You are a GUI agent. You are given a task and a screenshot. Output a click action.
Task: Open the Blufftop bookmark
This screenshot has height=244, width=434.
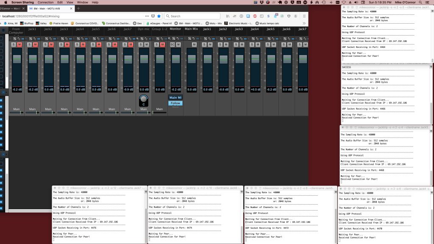pos(27,24)
